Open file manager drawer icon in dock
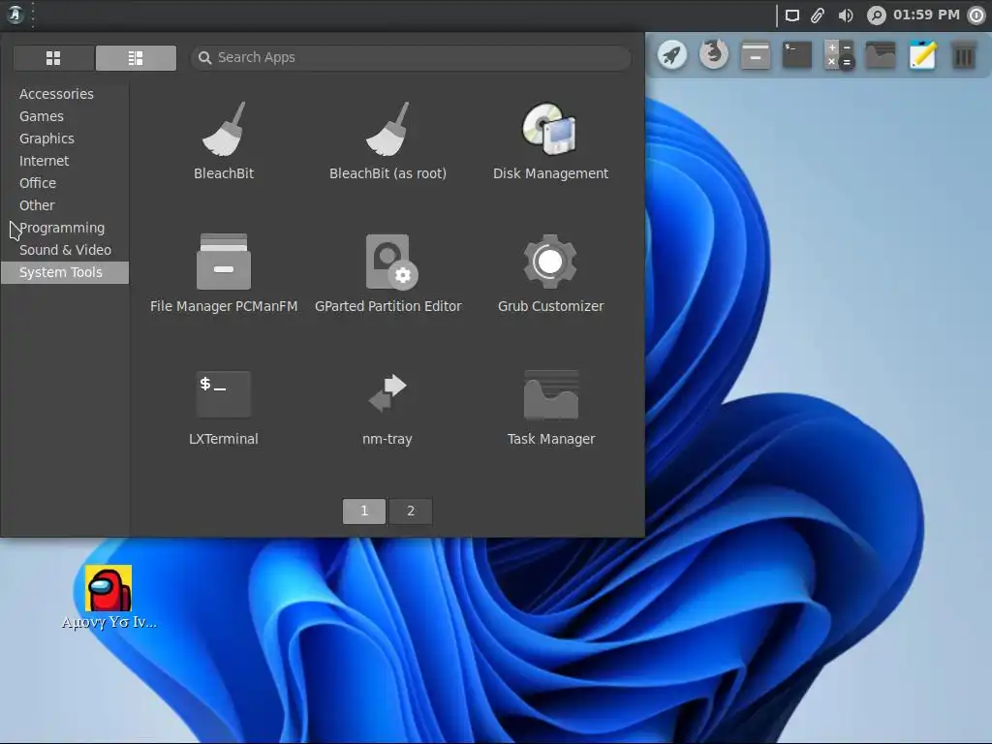This screenshot has width=992, height=744. pos(756,55)
